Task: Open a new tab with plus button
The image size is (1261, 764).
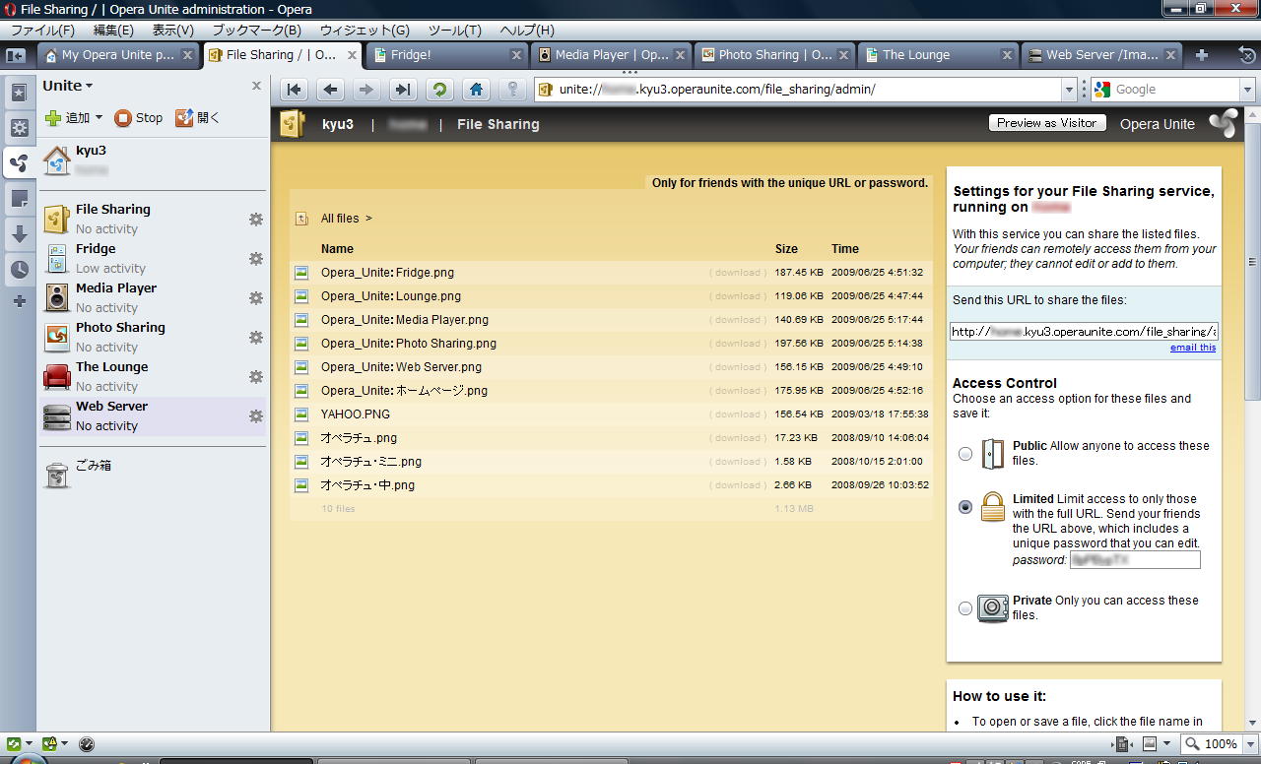Action: [x=1202, y=55]
